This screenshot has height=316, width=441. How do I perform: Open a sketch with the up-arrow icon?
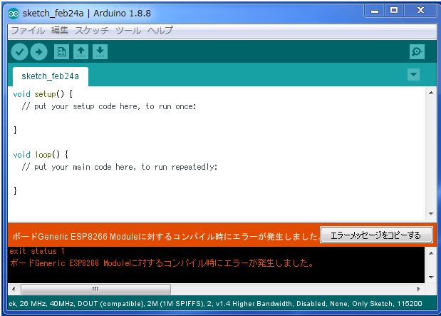(81, 52)
